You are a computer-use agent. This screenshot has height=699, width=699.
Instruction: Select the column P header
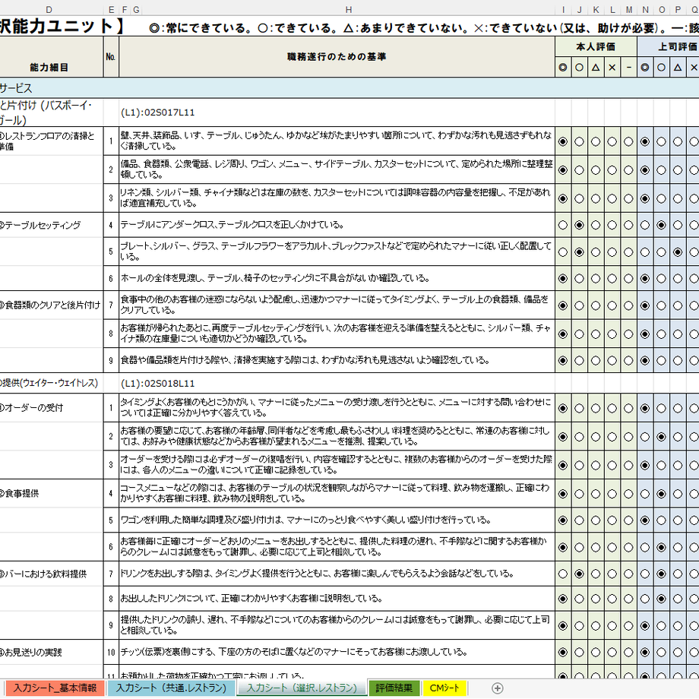678,10
